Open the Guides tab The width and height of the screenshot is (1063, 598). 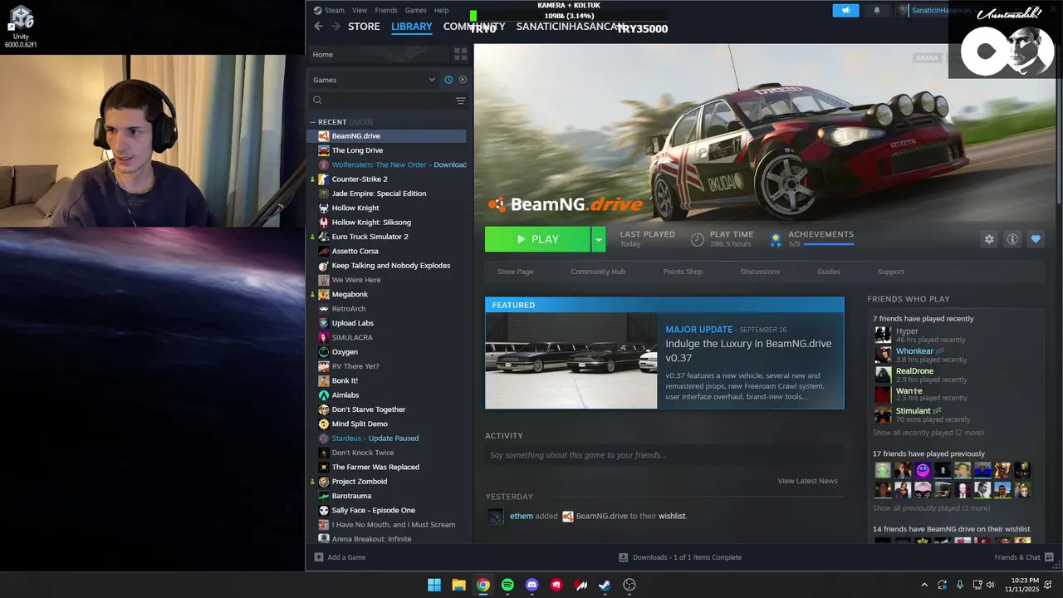829,272
